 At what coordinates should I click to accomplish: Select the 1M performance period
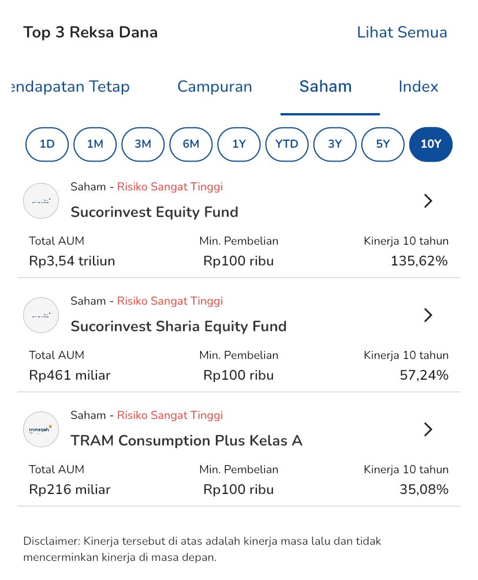tap(95, 144)
